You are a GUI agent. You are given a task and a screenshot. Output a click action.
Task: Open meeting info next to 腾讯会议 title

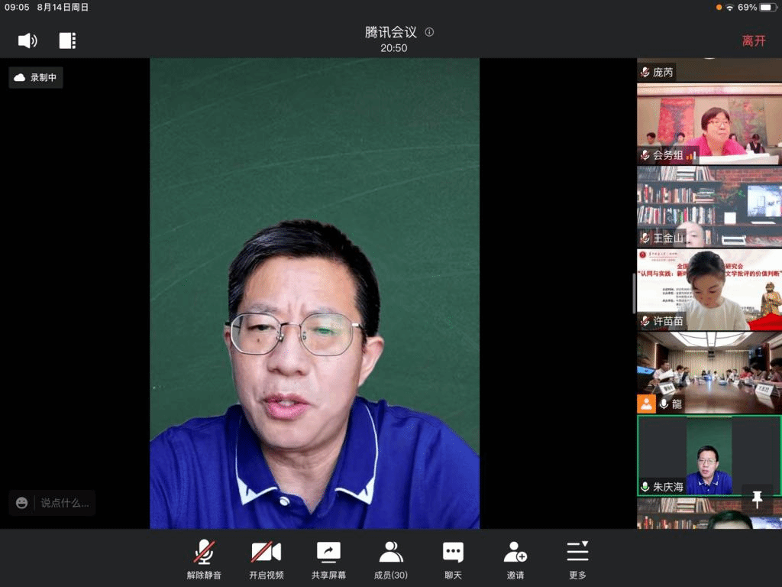point(429,32)
